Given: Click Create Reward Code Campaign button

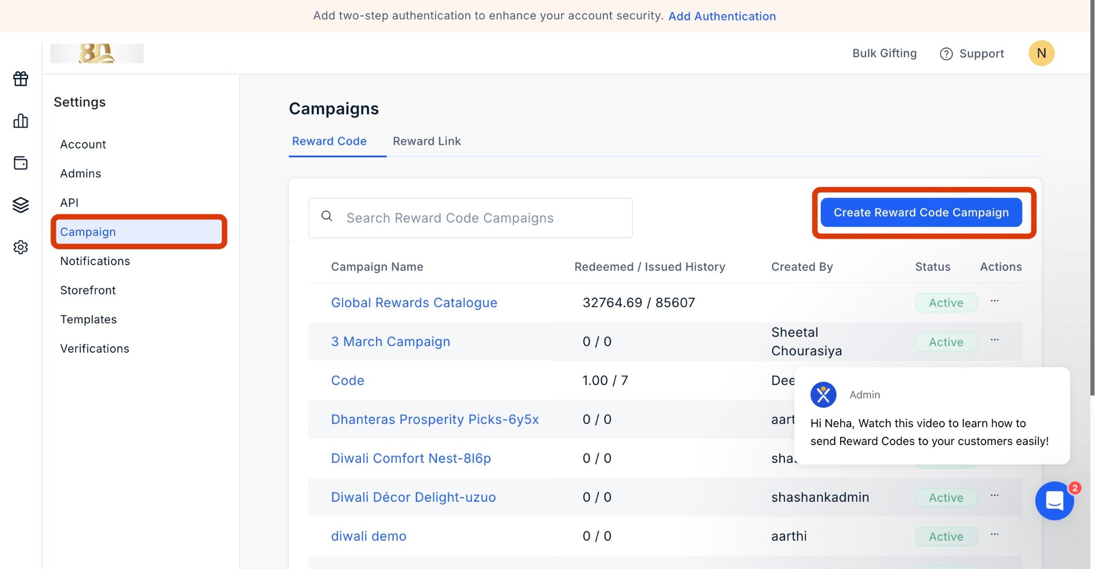Looking at the screenshot, I should [x=921, y=213].
